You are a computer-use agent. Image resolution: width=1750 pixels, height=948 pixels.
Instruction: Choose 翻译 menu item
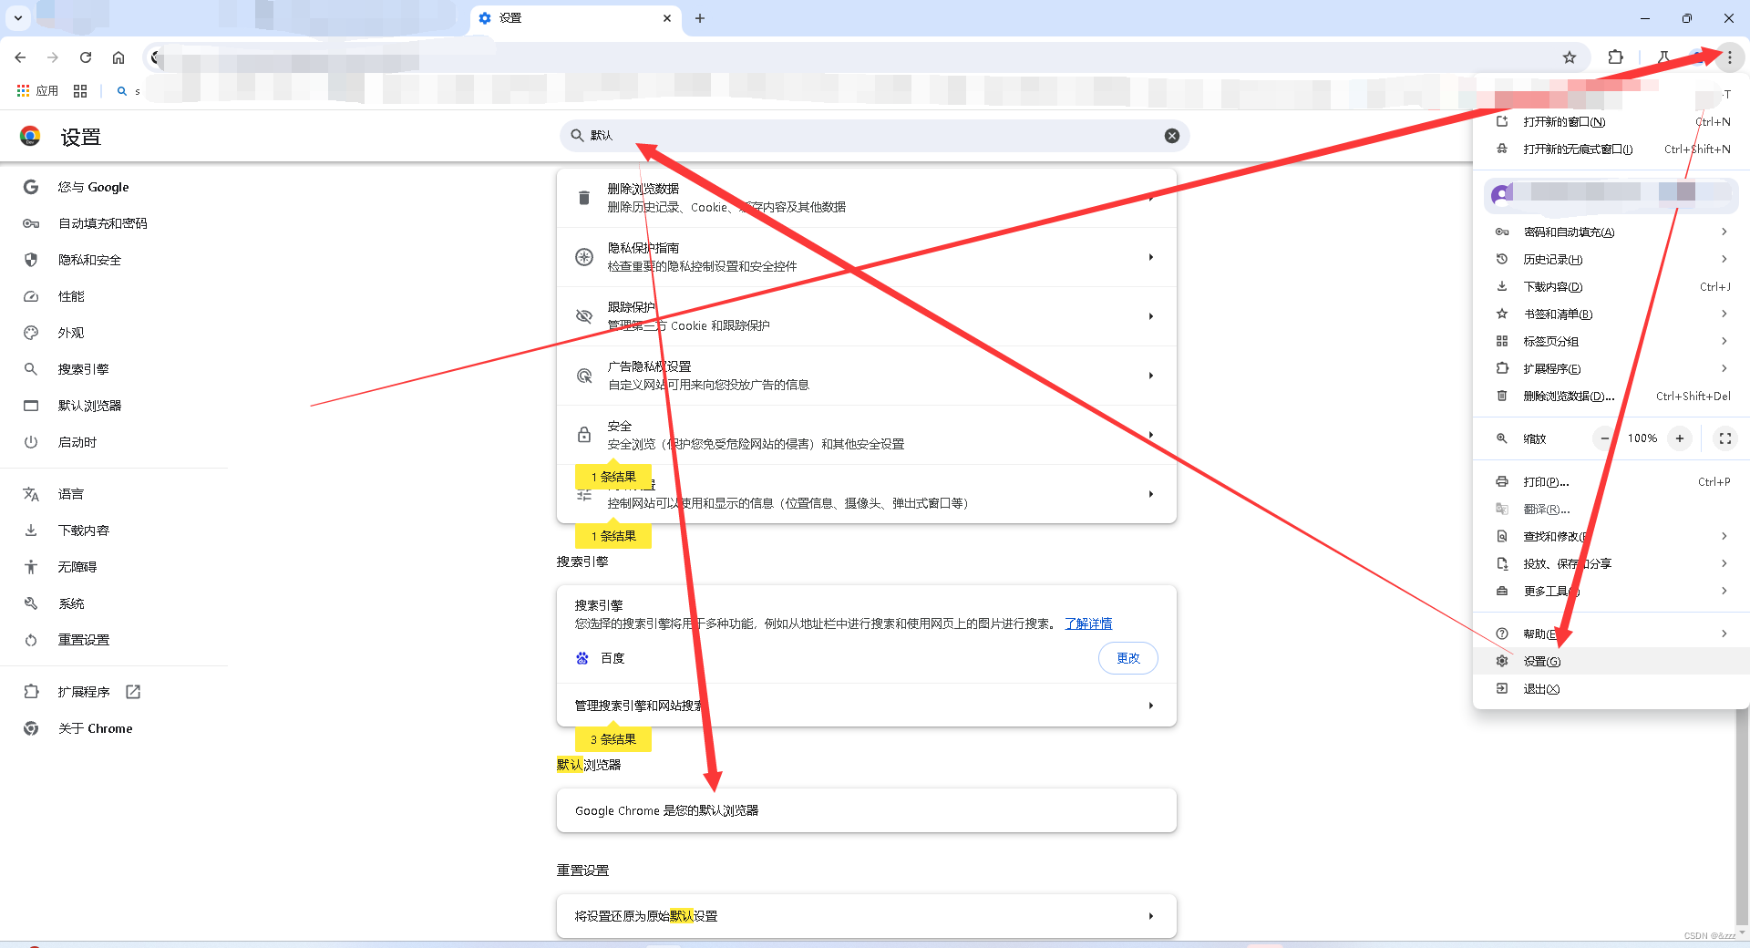1611,510
